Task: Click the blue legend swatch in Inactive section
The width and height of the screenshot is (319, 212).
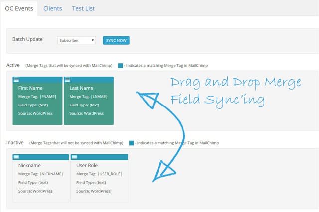Action: click(131, 143)
